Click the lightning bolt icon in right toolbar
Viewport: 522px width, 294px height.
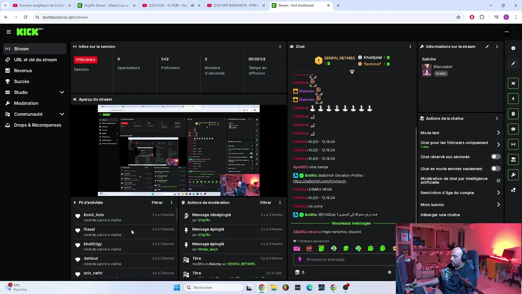[x=513, y=98]
